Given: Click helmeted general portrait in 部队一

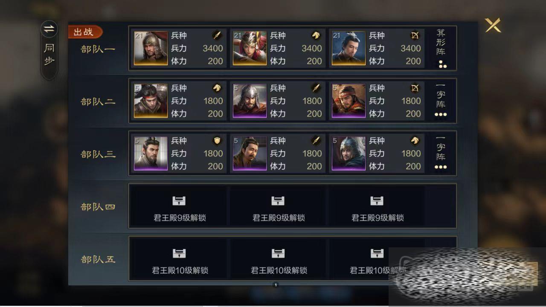Looking at the screenshot, I should [x=151, y=48].
